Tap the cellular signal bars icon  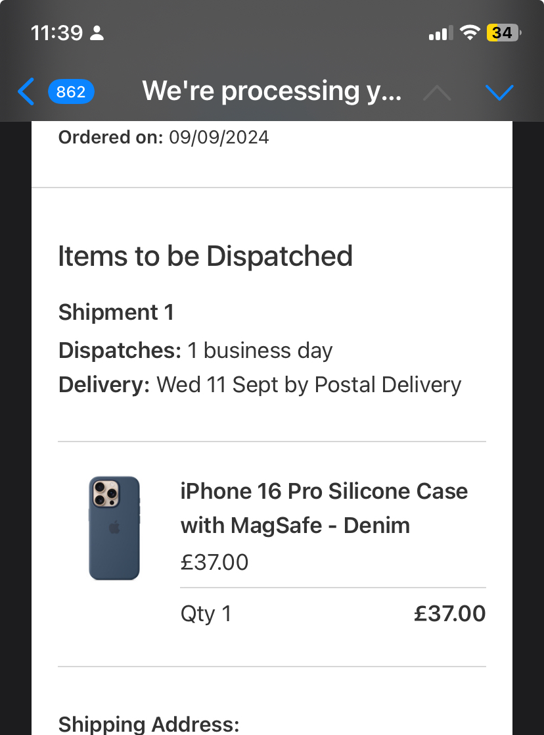click(441, 33)
